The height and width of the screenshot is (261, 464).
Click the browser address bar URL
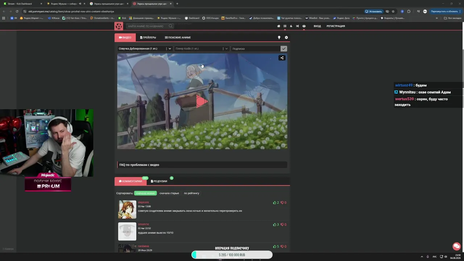click(x=71, y=11)
